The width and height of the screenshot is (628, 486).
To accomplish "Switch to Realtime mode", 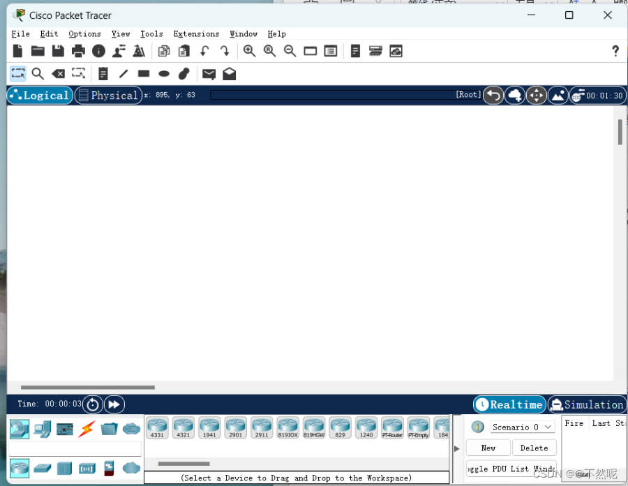I will (509, 404).
